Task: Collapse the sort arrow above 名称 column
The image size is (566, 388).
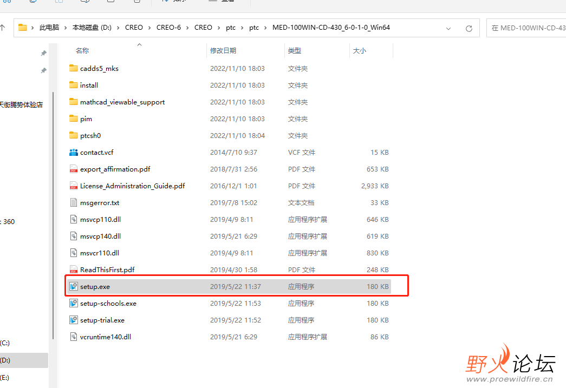Action: [x=139, y=45]
